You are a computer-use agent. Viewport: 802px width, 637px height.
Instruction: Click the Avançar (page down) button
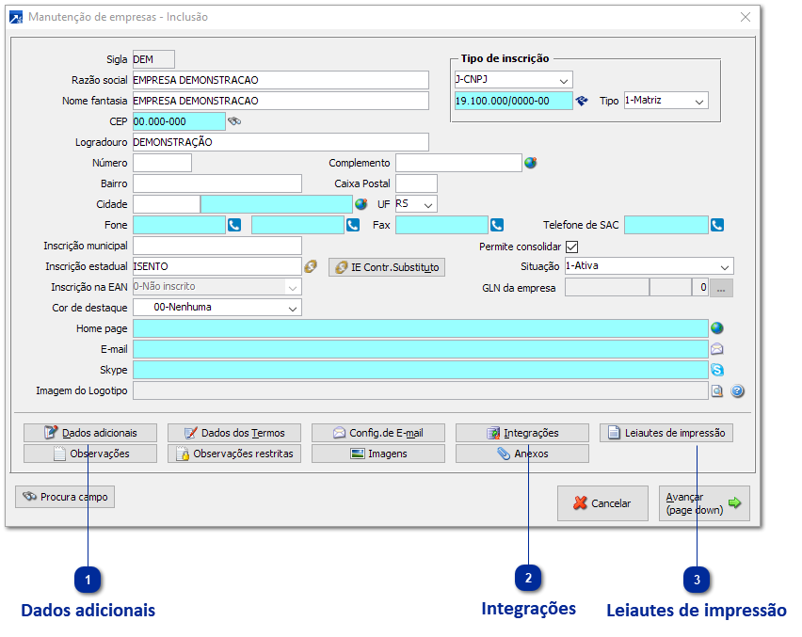pyautogui.click(x=704, y=503)
